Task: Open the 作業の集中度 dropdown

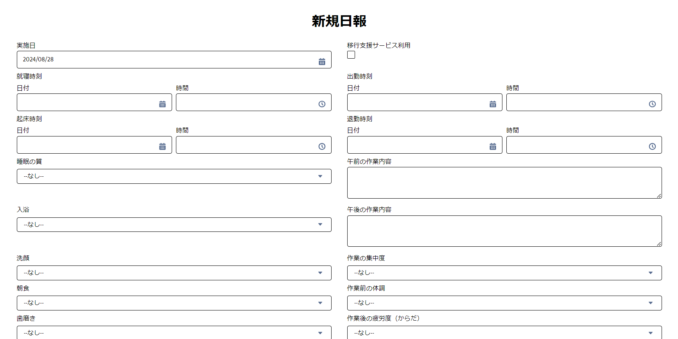Action: [x=504, y=273]
